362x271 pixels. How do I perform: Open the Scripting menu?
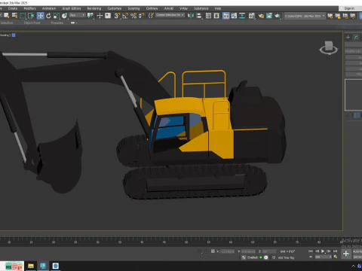(x=133, y=8)
